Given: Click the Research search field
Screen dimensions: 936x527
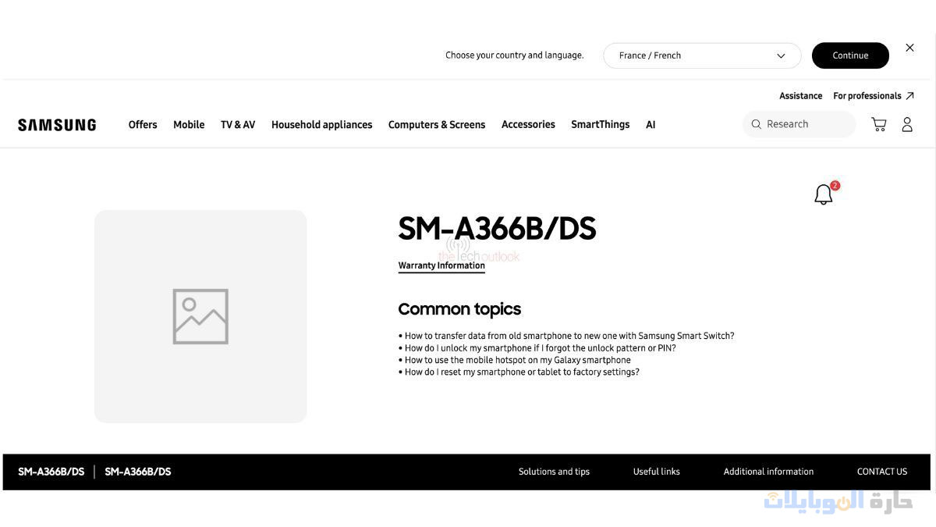Looking at the screenshot, I should tap(807, 124).
